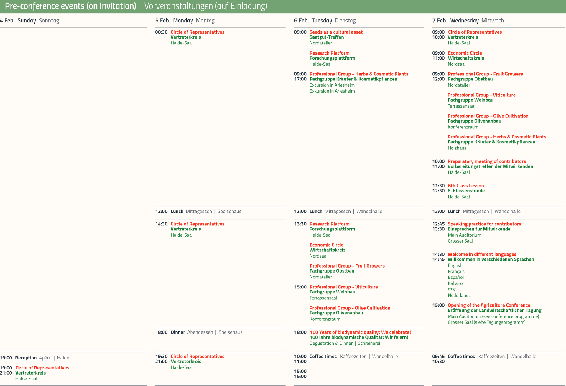
Task: Click the '7 Feb. Wednesday Mittwoch' column heading
Action: click(x=468, y=21)
